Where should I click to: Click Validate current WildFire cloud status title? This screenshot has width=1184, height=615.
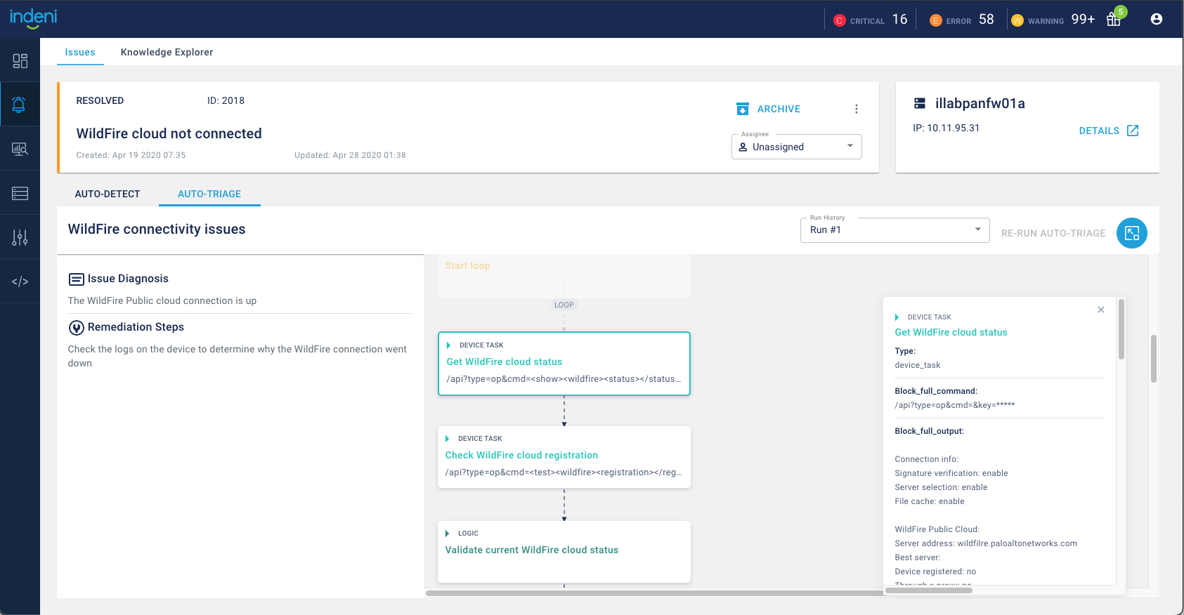click(532, 550)
